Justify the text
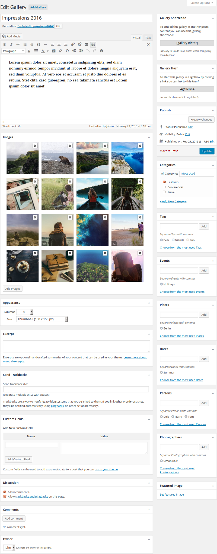 point(36,51)
